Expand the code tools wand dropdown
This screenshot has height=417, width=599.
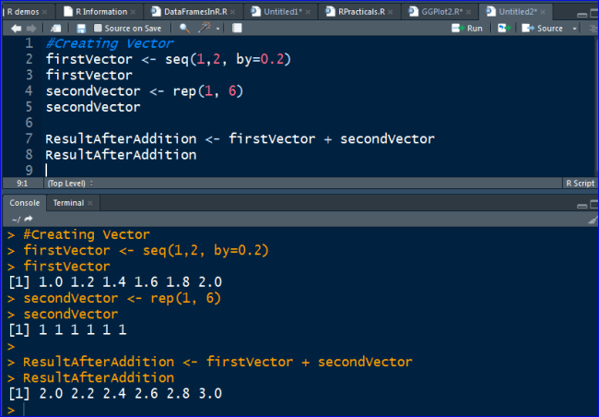tap(217, 29)
